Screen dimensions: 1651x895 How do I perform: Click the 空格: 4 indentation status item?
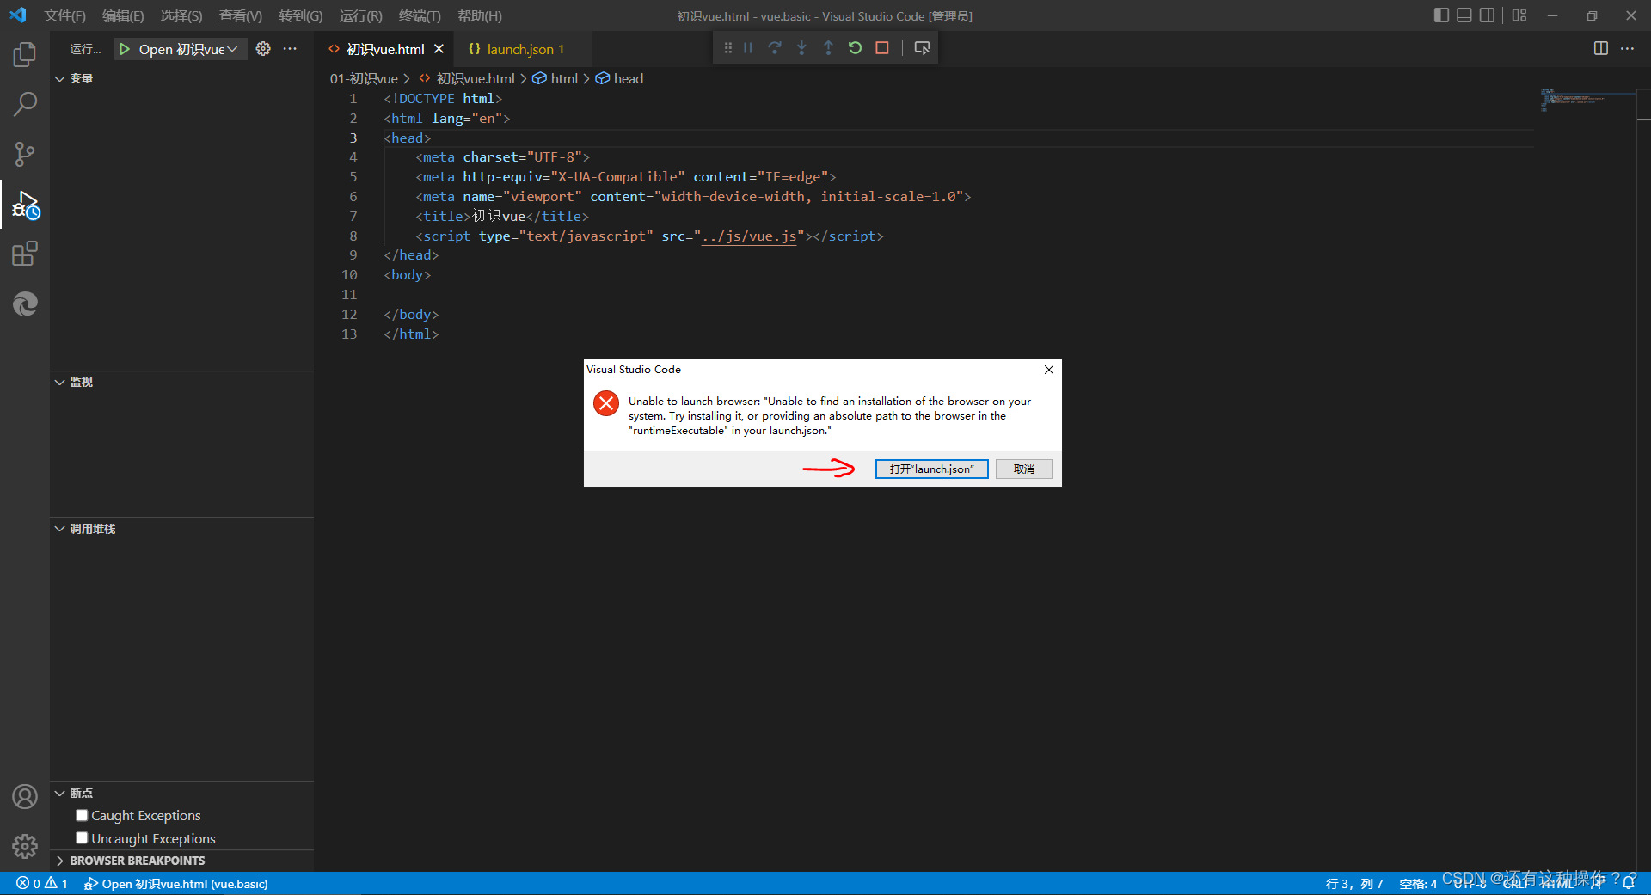tap(1418, 883)
